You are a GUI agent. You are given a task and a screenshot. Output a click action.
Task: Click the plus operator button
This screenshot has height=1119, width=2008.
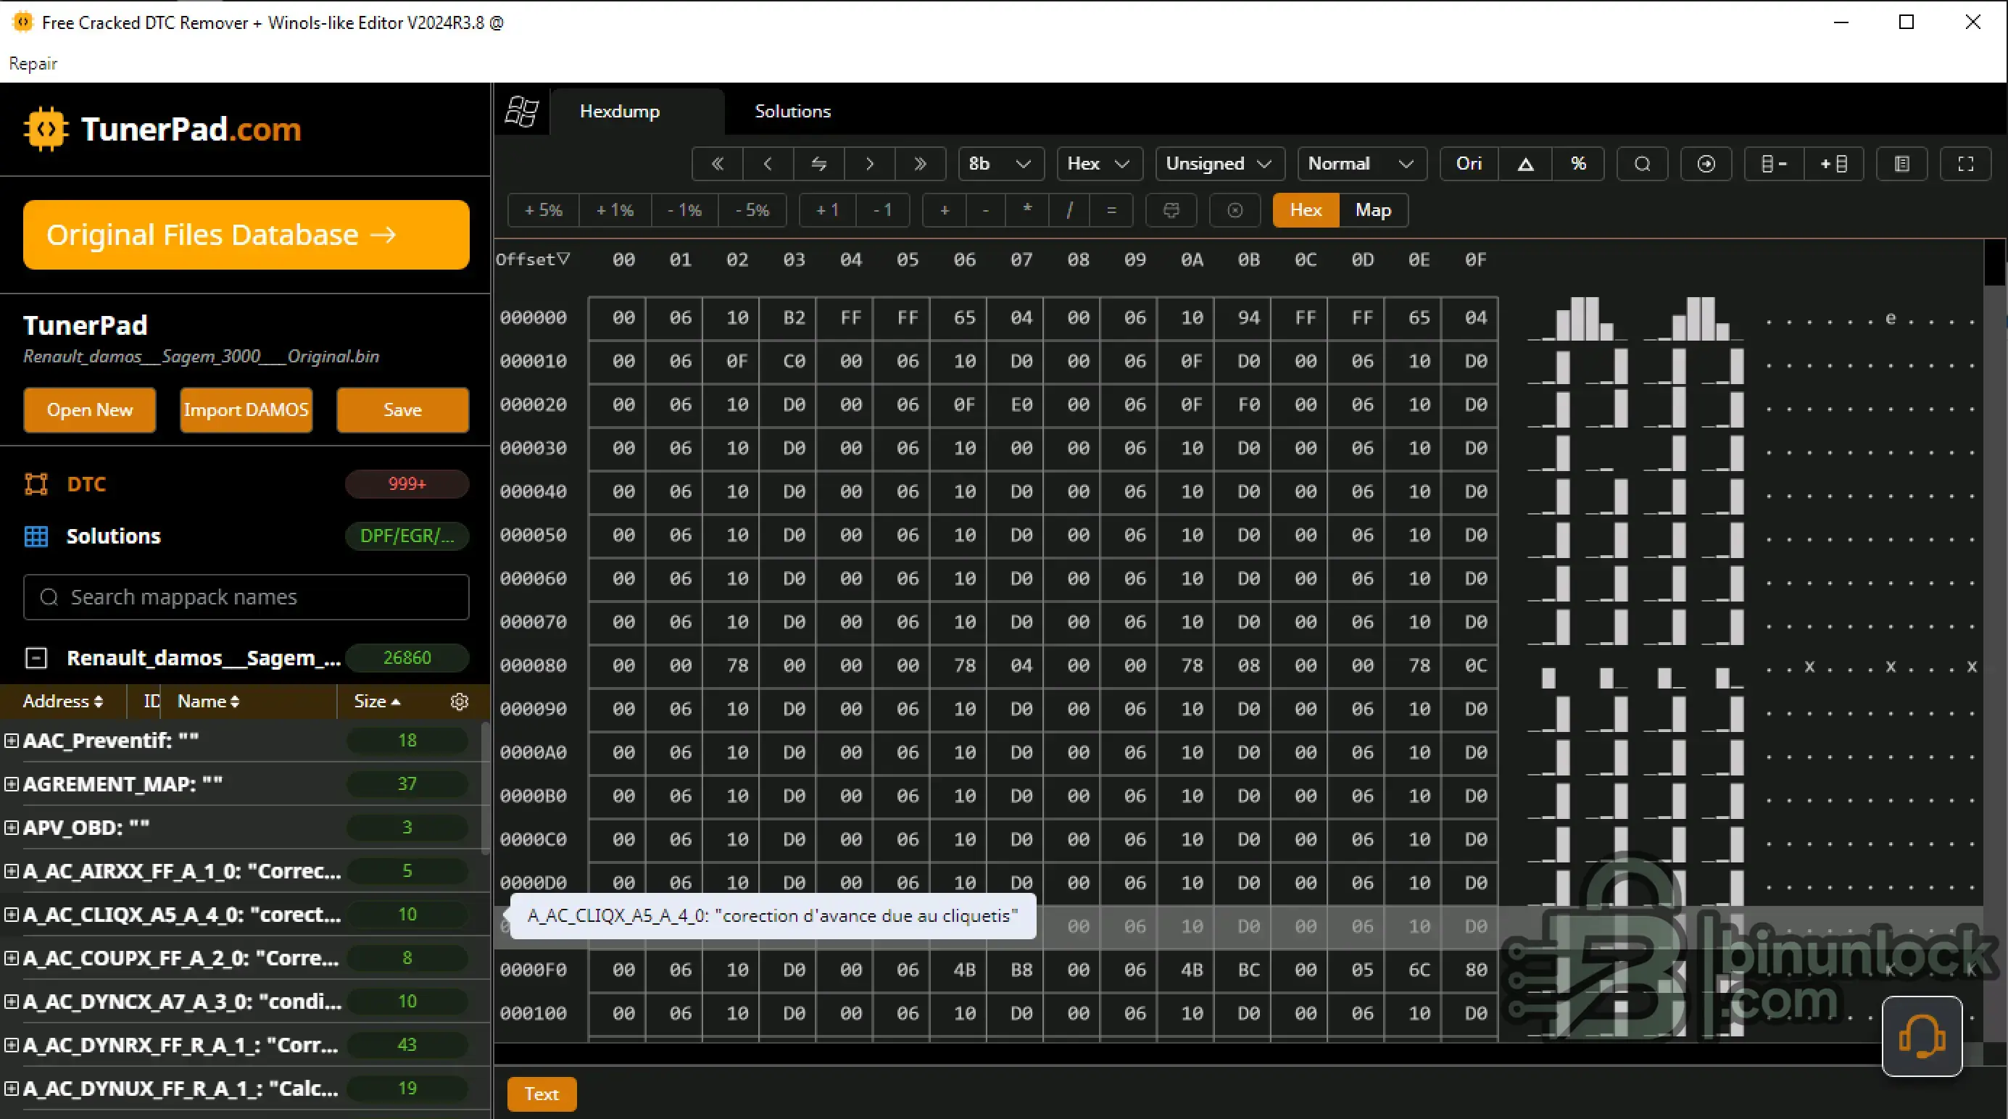(x=944, y=210)
